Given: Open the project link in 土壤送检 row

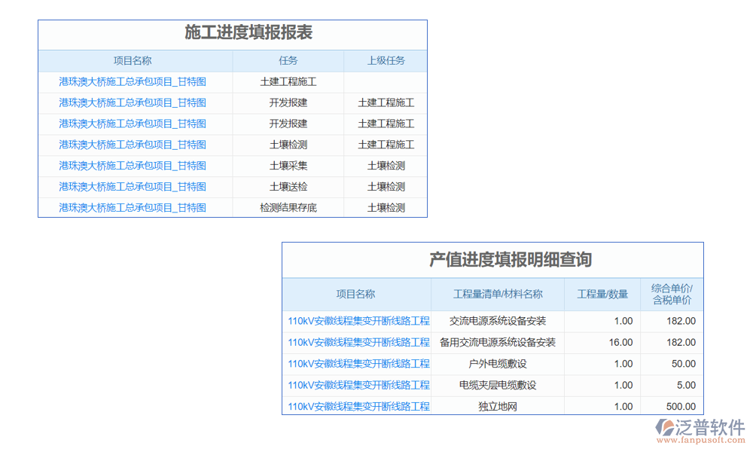Looking at the screenshot, I should [133, 187].
